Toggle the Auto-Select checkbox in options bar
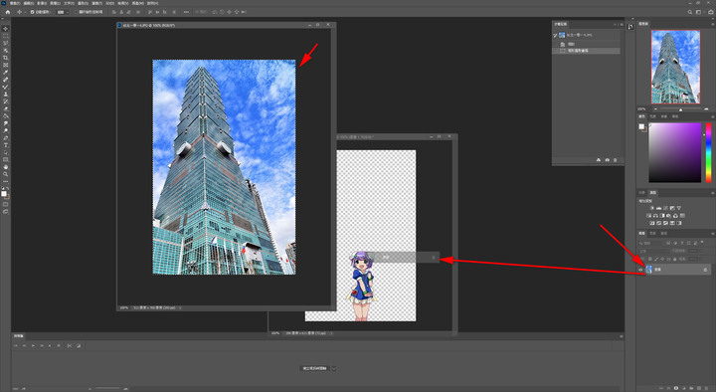Screen dimensions: 716x392 click(x=32, y=12)
